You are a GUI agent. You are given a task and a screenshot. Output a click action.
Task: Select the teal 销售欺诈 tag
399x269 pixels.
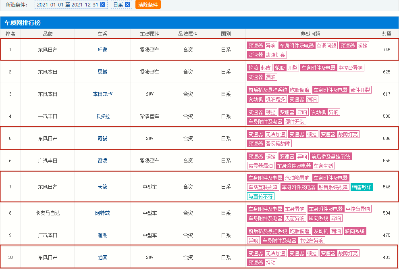click(x=362, y=187)
